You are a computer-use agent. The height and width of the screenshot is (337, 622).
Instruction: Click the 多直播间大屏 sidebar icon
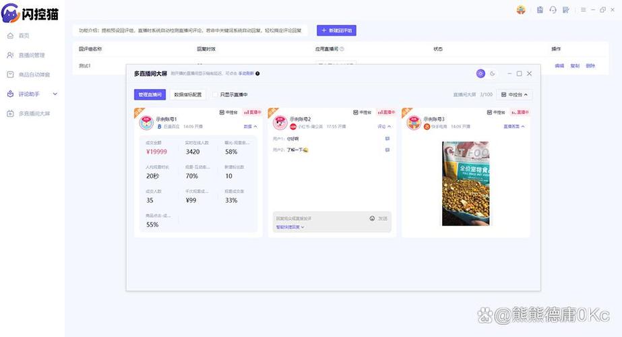pos(10,113)
